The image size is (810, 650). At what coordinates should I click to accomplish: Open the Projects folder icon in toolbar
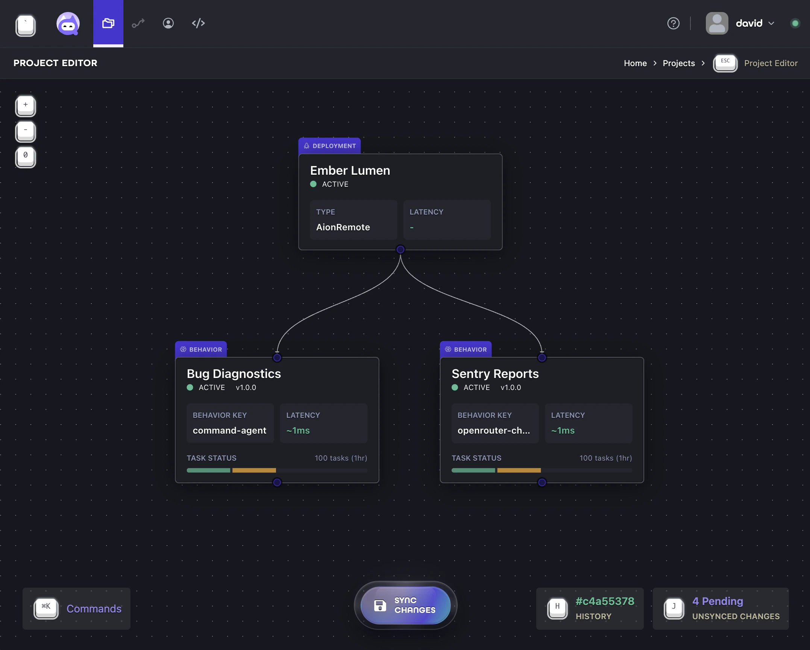point(108,23)
